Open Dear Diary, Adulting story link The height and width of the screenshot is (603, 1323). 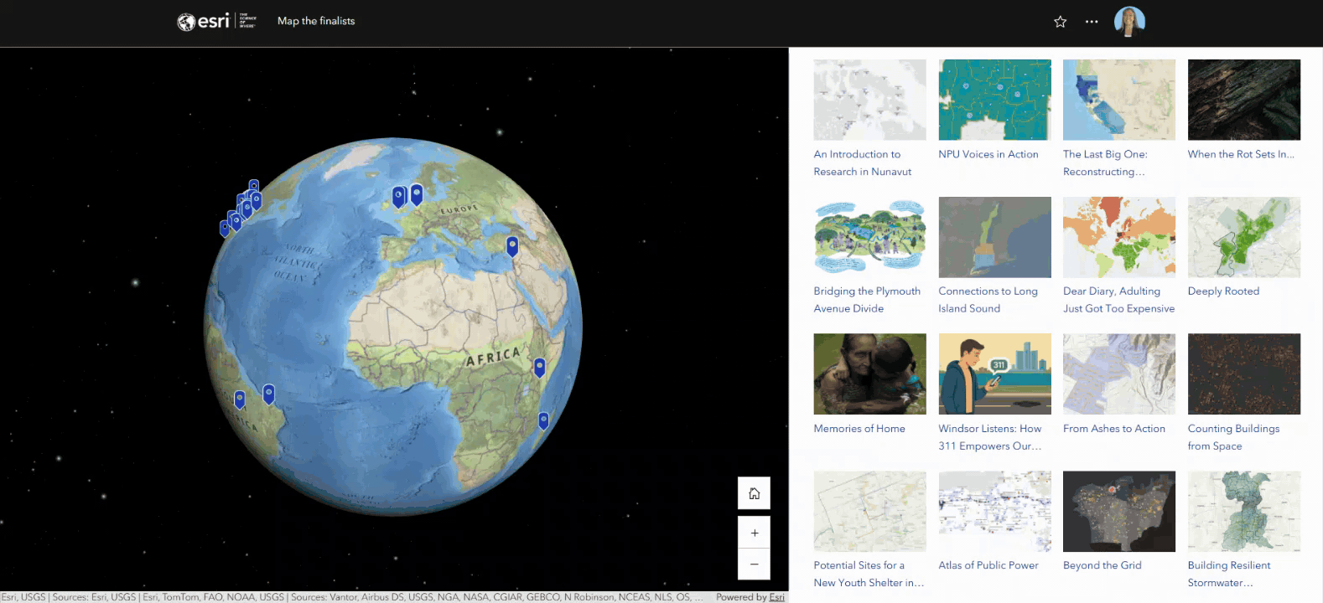[x=1118, y=300]
